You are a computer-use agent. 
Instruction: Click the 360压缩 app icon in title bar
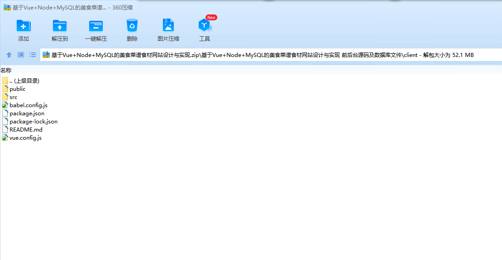pyautogui.click(x=7, y=7)
